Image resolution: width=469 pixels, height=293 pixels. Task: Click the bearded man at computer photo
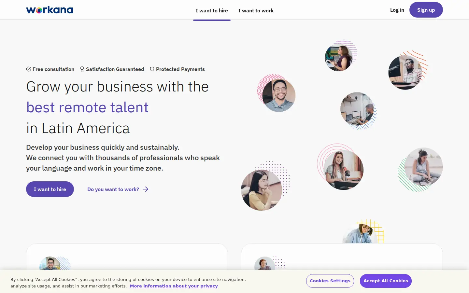[405, 73]
